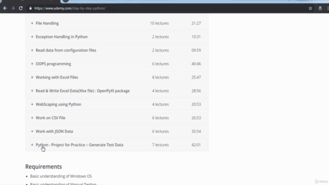This screenshot has height=185, width=329.
Task: Expand Work with JSON Data plus
Action: [x=32, y=132]
